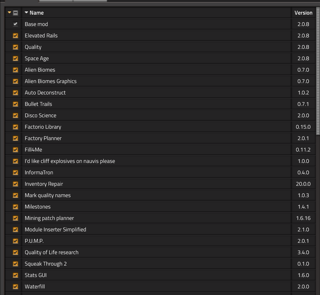Screen dimensions: 320x295
Task: Click version 20.0.0 of Inventory Repair
Action: click(303, 184)
